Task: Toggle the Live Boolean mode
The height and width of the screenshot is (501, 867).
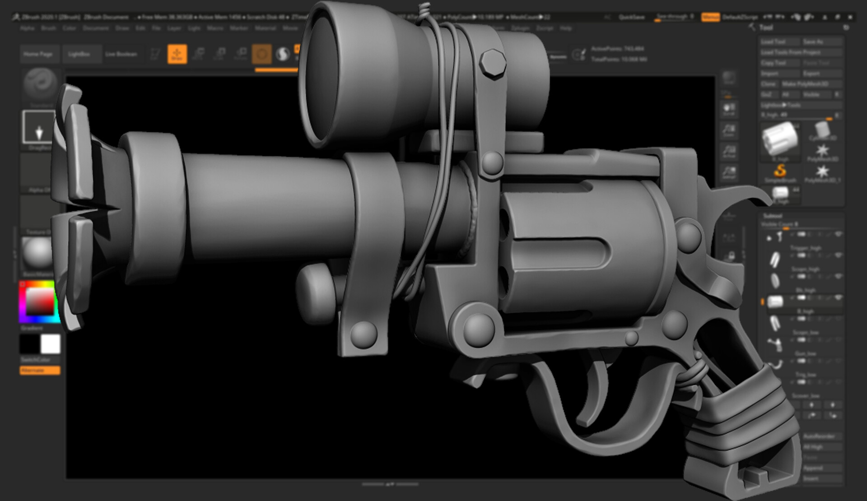Action: click(121, 54)
